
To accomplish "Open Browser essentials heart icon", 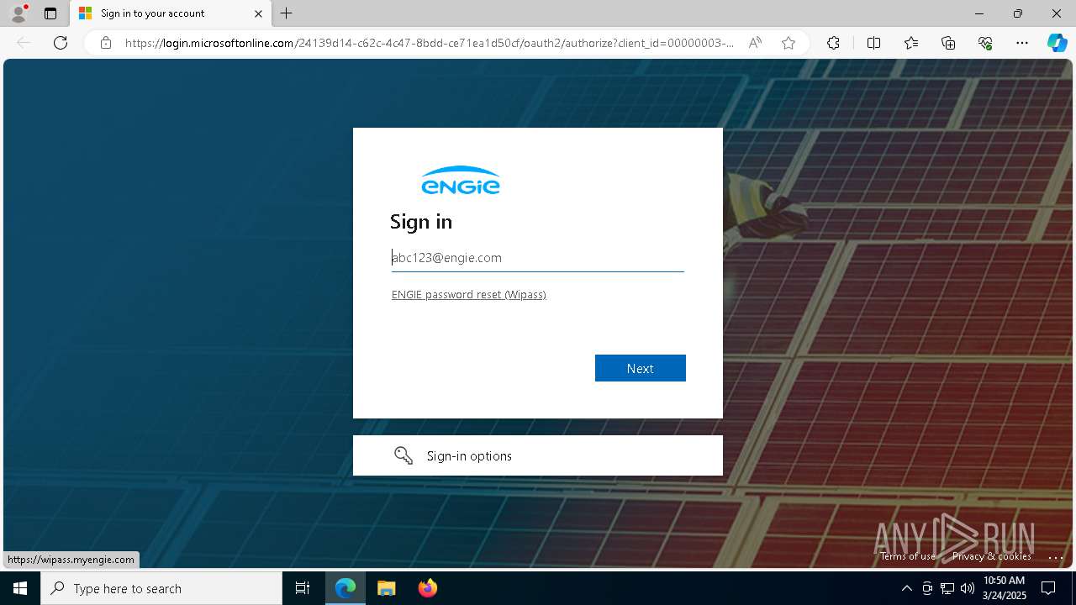I will 985,43.
